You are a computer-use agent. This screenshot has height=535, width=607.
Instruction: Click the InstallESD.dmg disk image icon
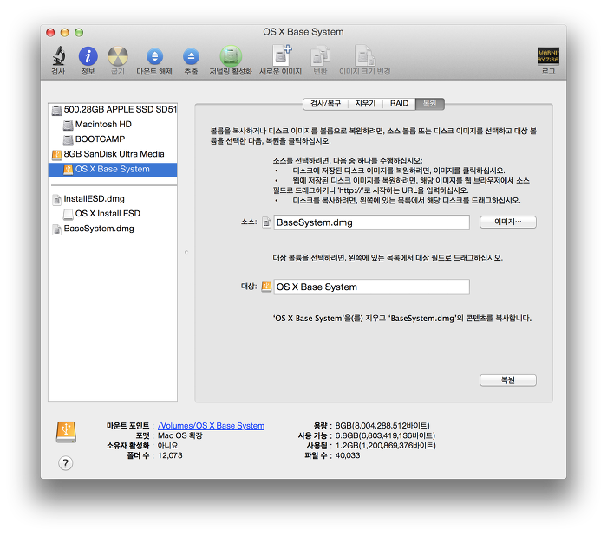57,199
